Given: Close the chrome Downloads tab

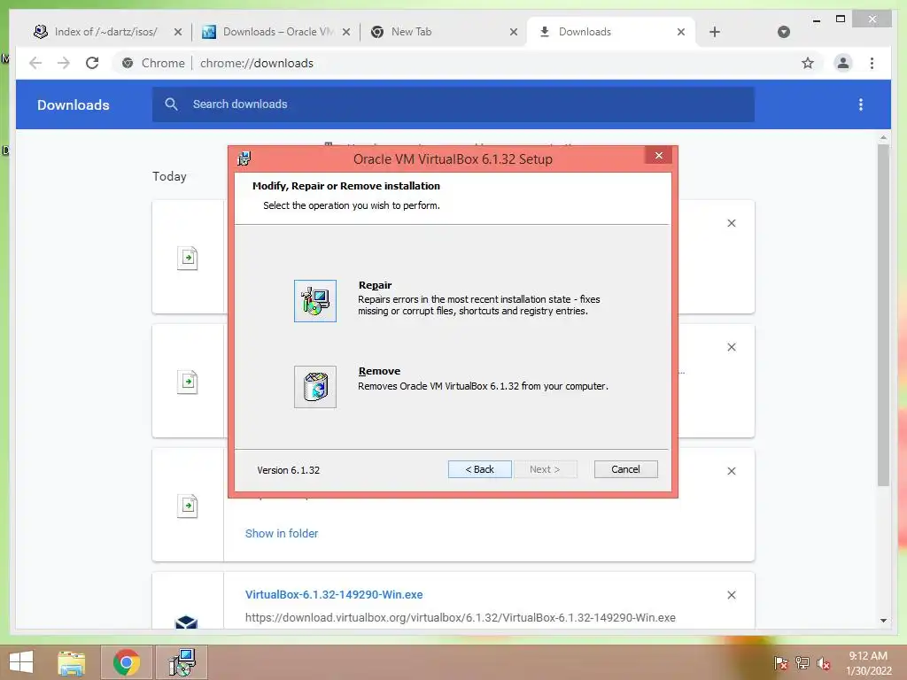Looking at the screenshot, I should tap(681, 32).
